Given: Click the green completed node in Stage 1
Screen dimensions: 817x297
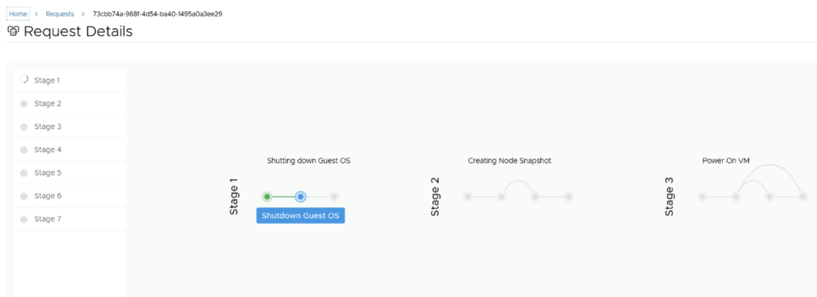Looking at the screenshot, I should click(267, 197).
